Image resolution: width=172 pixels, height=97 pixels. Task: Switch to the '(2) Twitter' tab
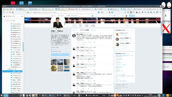pyautogui.click(x=139, y=9)
